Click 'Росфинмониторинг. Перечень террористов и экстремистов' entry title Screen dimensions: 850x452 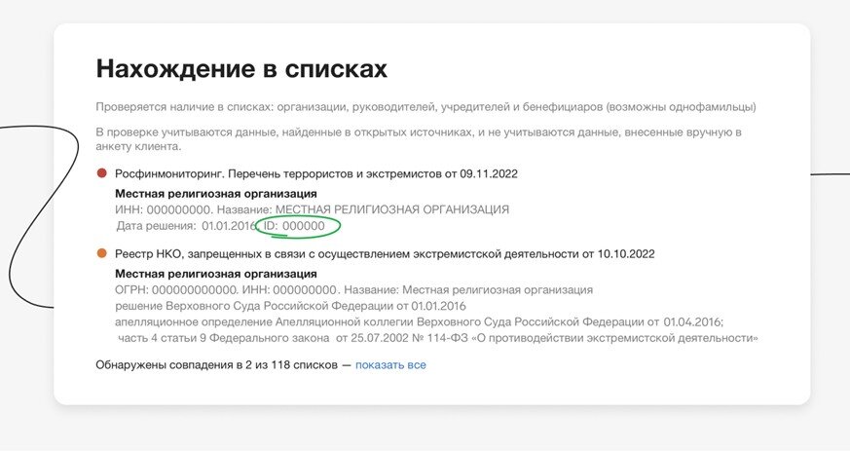(316, 174)
